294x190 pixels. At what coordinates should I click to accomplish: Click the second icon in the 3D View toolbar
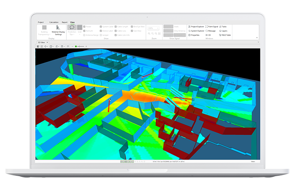pos(41,46)
